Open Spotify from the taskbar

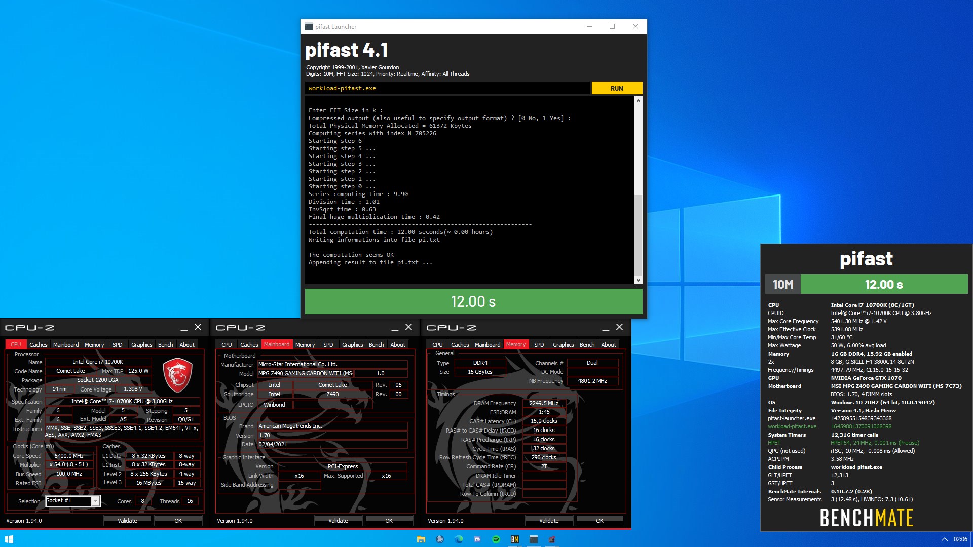(x=496, y=539)
